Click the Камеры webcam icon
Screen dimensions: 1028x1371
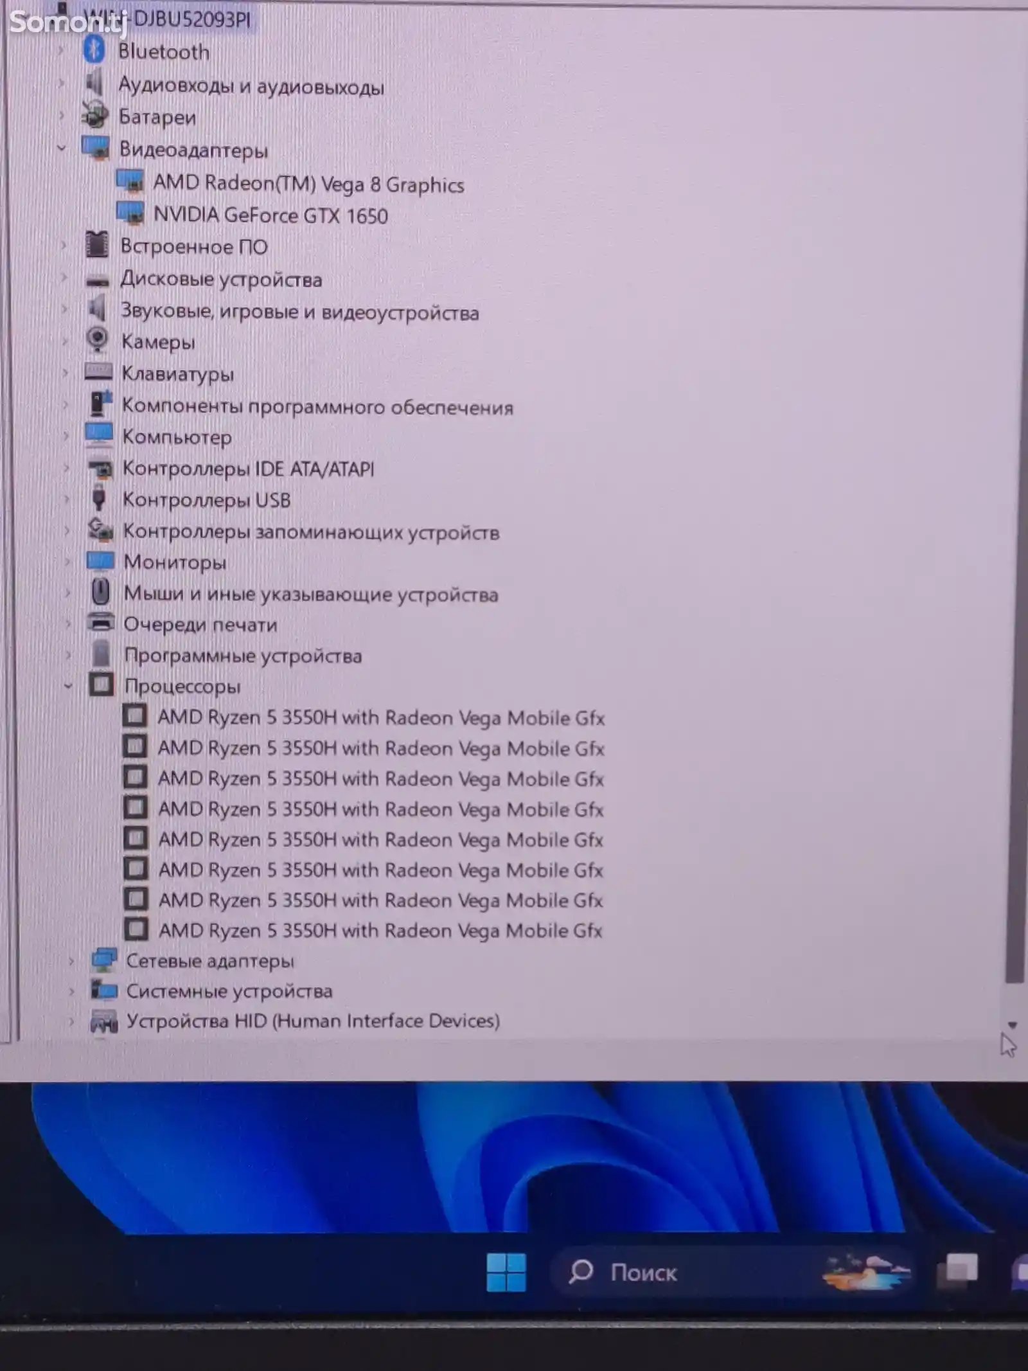point(97,340)
